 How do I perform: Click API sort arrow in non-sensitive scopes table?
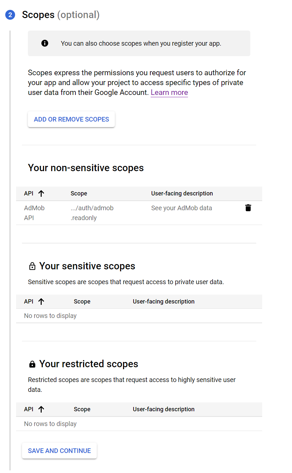[41, 193]
